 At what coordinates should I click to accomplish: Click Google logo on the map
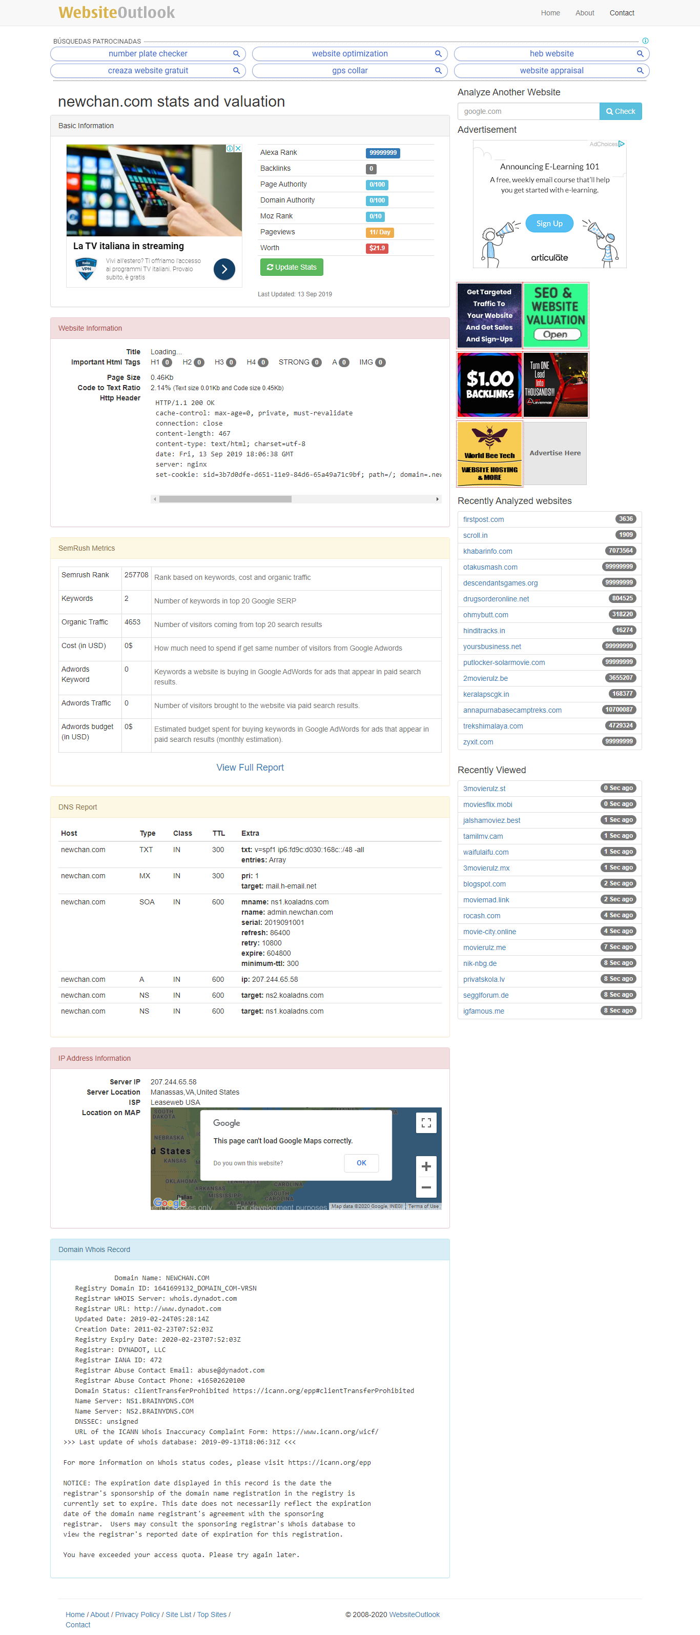[170, 1203]
